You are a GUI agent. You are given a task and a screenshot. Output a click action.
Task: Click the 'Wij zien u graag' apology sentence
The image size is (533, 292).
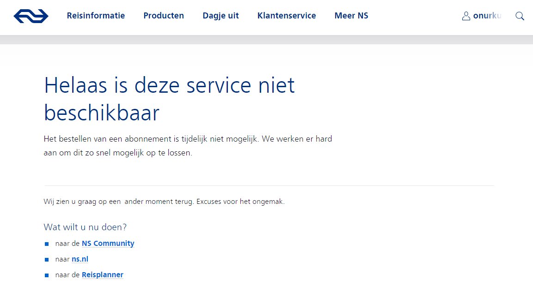(x=164, y=202)
